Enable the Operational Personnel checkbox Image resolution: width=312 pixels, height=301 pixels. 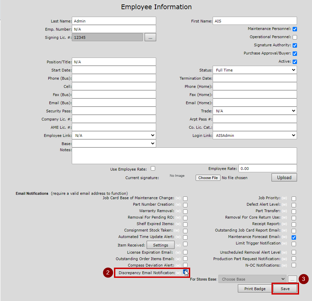(x=295, y=37)
